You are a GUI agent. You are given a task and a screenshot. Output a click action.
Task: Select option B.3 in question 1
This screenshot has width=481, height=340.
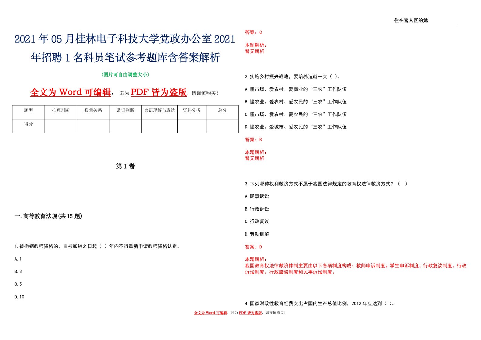pyautogui.click(x=18, y=272)
